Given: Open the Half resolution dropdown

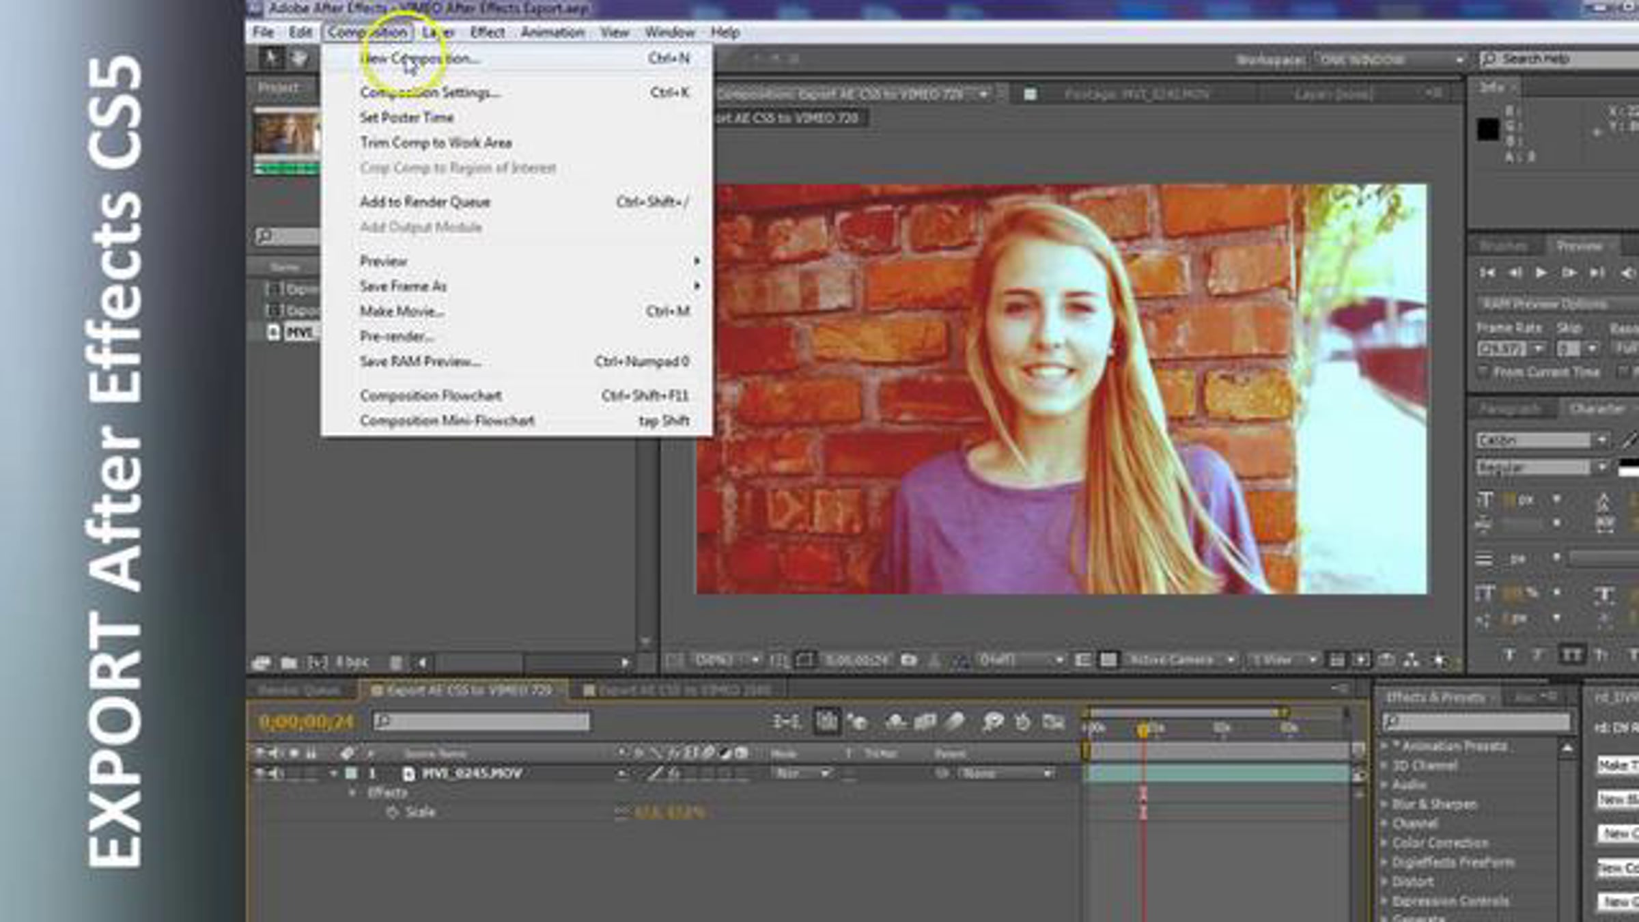Looking at the screenshot, I should click(x=1061, y=660).
